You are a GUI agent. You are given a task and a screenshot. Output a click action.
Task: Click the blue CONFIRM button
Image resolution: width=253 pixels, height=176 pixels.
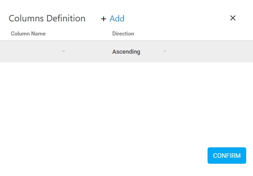point(227,156)
